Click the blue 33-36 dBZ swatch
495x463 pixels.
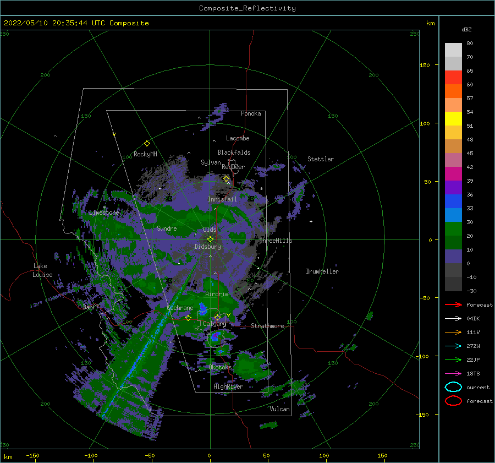(453, 201)
